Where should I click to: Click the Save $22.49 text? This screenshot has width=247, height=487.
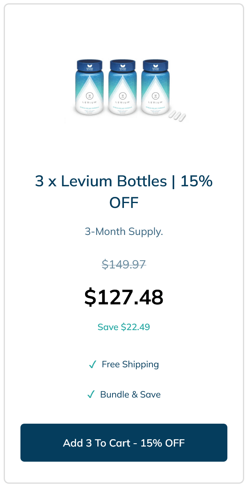pyautogui.click(x=123, y=327)
